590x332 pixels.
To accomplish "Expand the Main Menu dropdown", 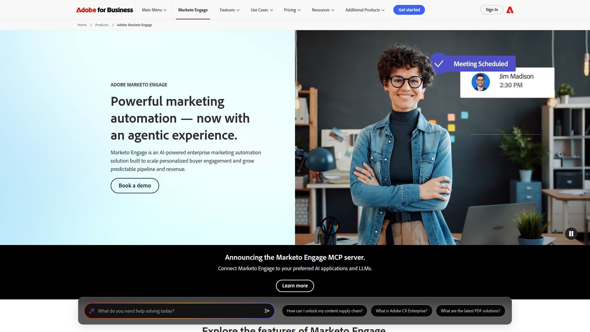I will coord(154,10).
